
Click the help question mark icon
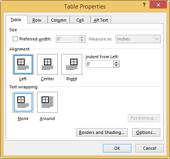[144, 5]
